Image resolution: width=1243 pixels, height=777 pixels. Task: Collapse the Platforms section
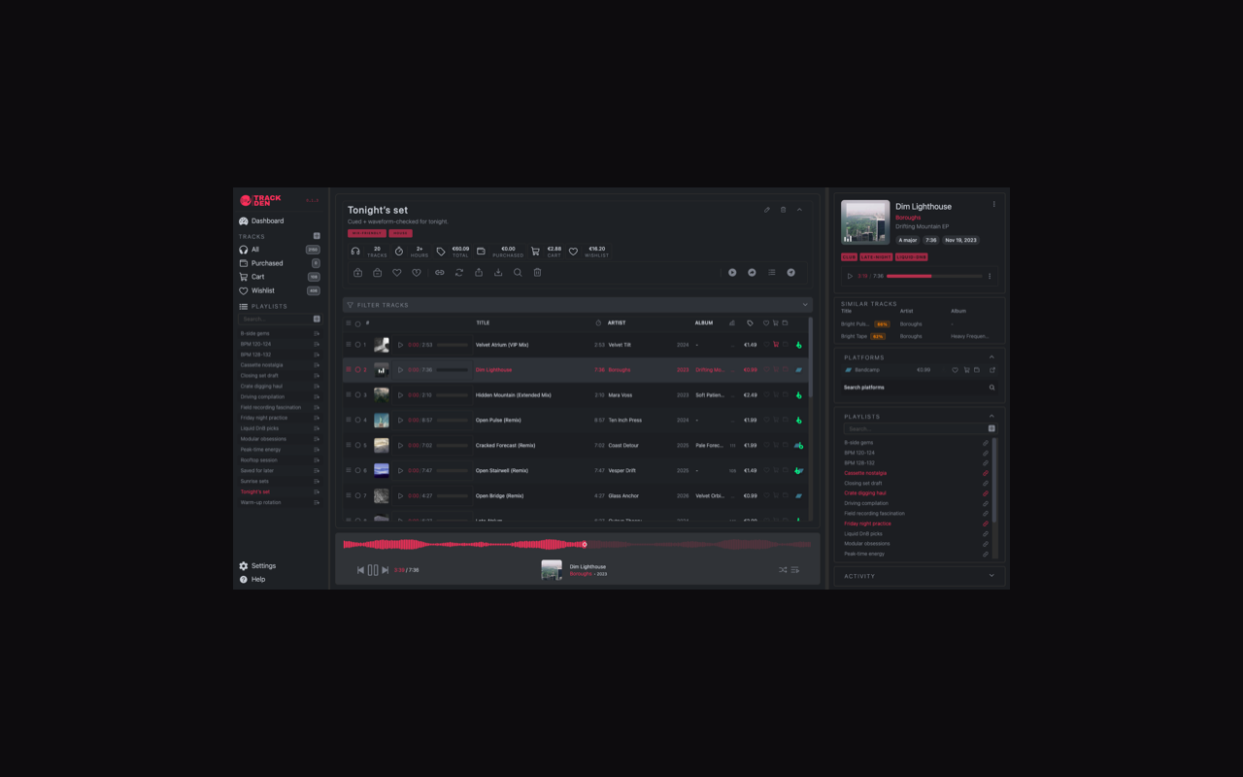[991, 357]
